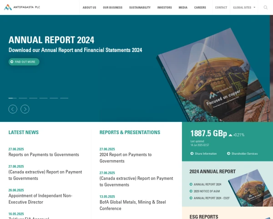Click the 13.05.2025 date in Reports list
273x219 pixels.
point(107,197)
